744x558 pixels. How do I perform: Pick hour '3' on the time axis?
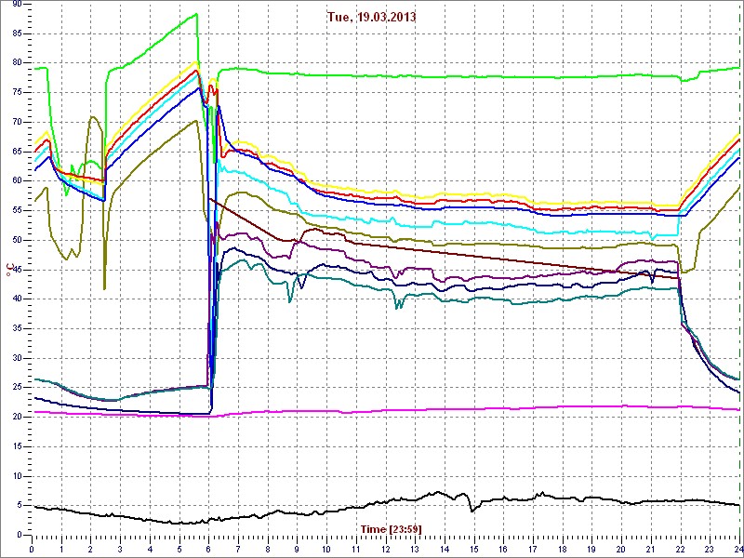pos(120,550)
